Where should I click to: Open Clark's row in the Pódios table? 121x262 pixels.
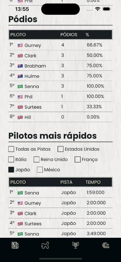pos(60,55)
